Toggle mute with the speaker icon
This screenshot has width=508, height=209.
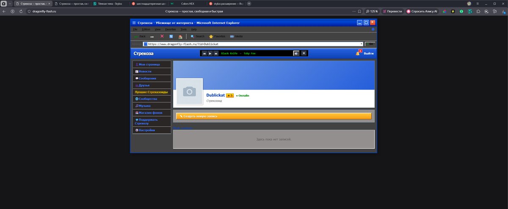pos(296,53)
